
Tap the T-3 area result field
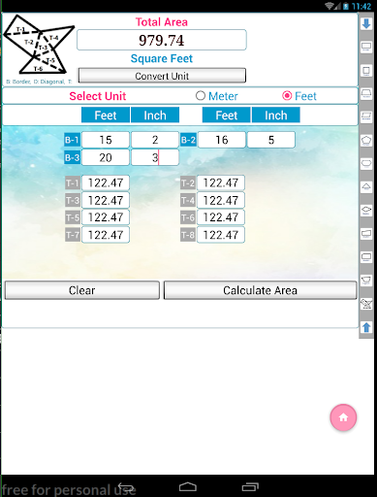coord(106,200)
